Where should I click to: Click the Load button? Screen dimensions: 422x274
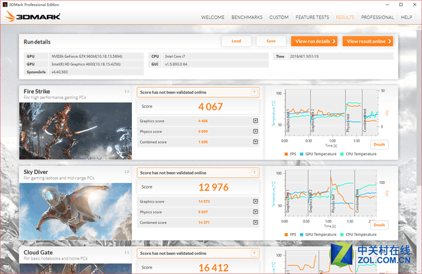click(x=236, y=41)
